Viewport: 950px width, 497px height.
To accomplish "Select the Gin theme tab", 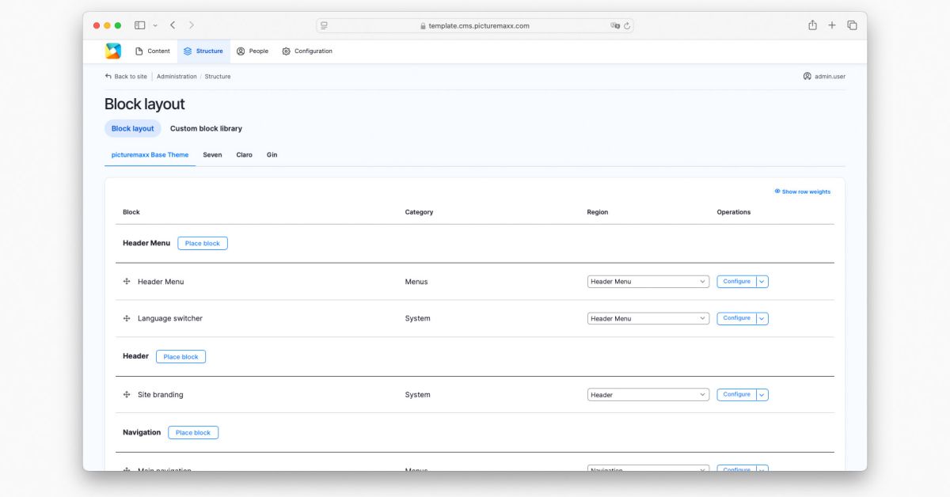I will 272,155.
